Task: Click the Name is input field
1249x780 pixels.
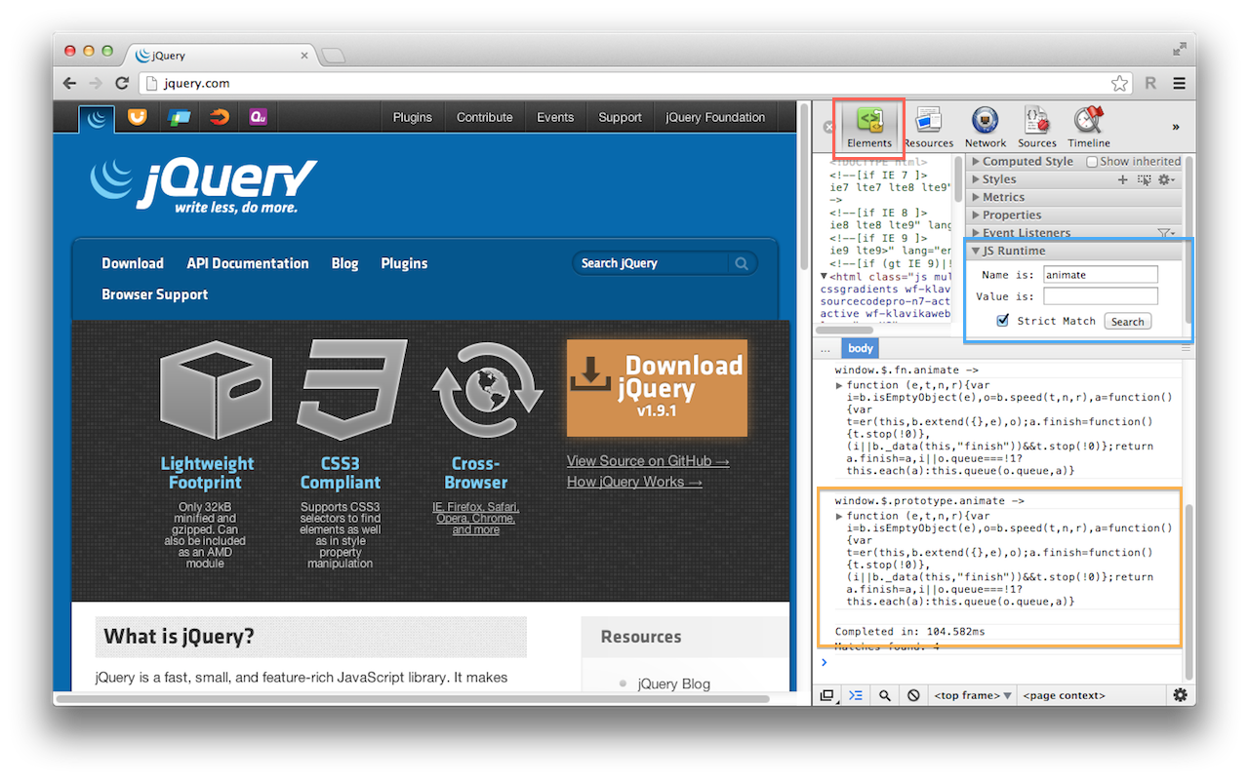Action: (x=1100, y=275)
